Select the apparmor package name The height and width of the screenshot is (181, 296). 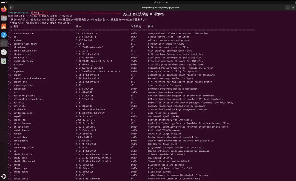pos(19,71)
